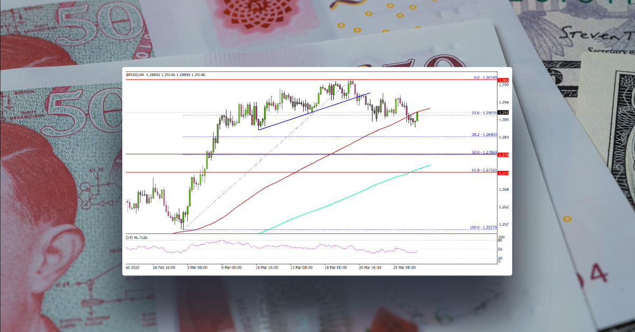Click the 18 Mar 00:00 date label

(337, 268)
